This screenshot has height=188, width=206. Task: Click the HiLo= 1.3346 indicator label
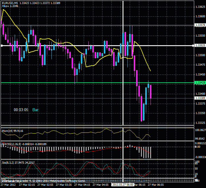pos(10,6)
